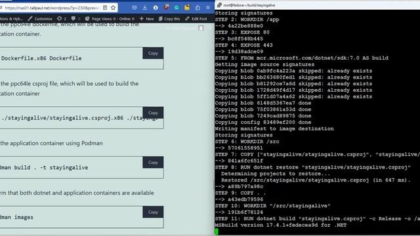Open Customise in WordPress admin bar
Image resolution: width=420 pixels, height=236 pixels.
point(40,19)
